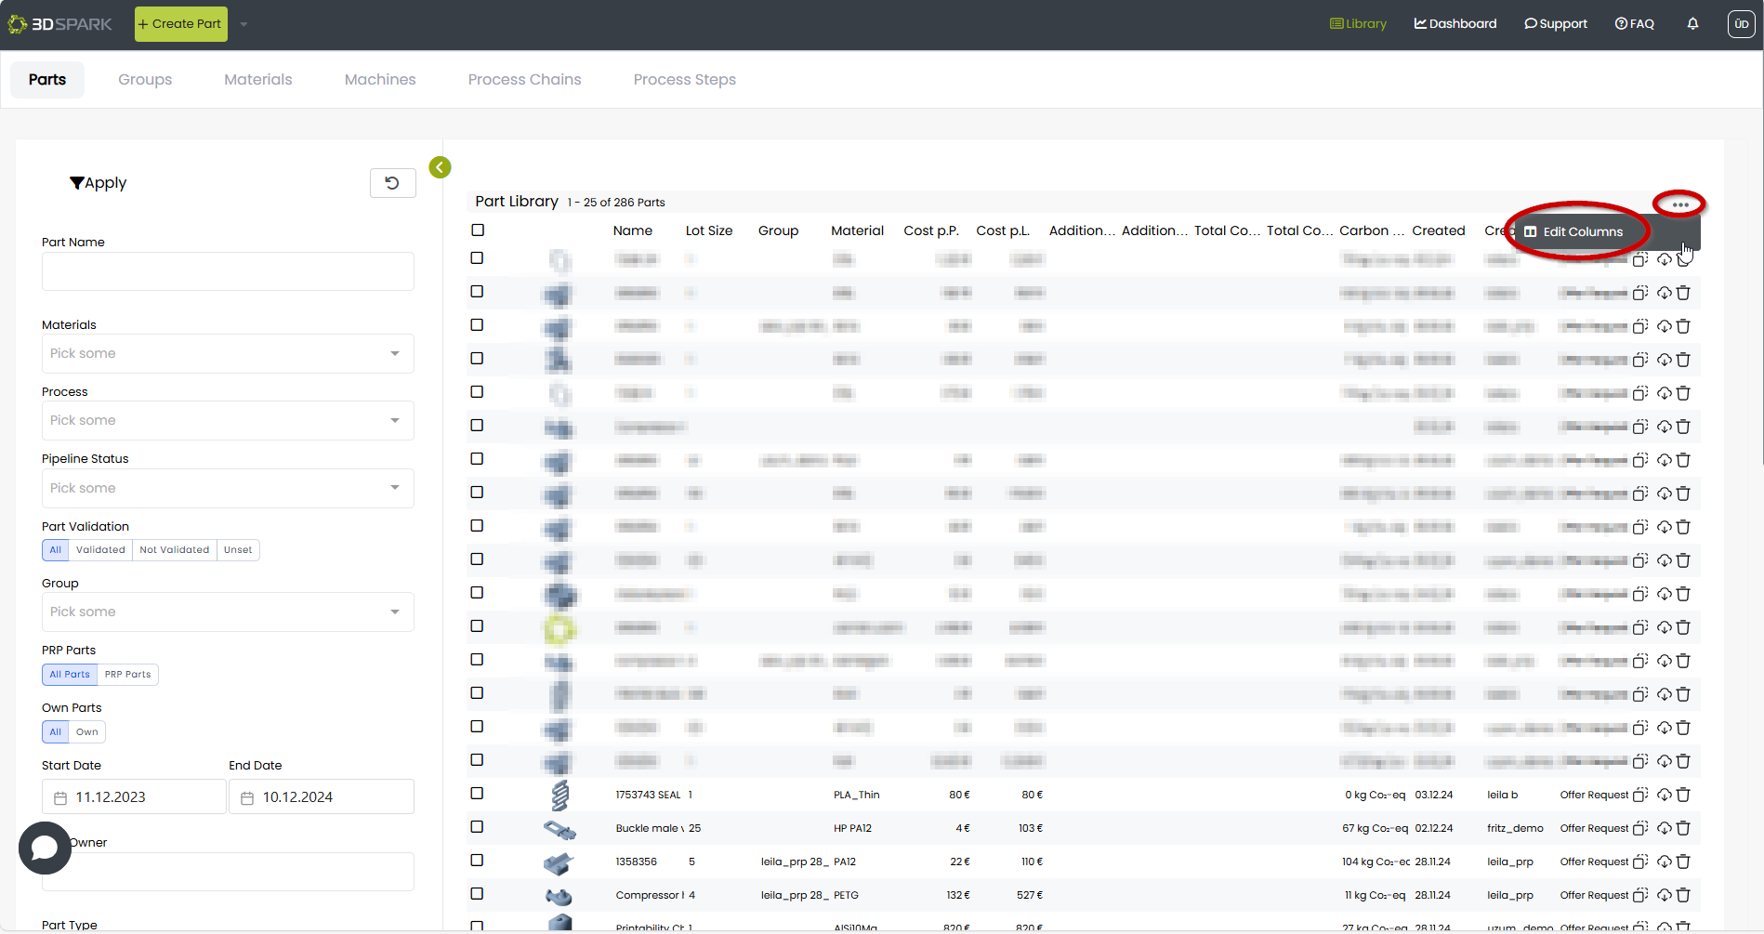This screenshot has height=934, width=1764.
Task: Download the Compressor part row
Action: coord(1664,895)
